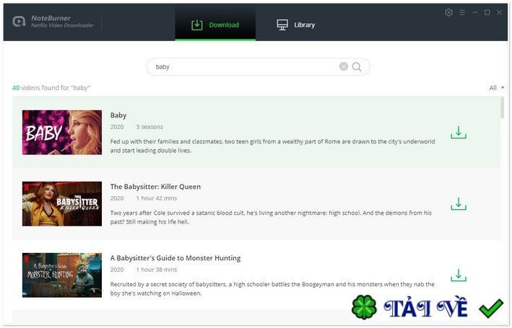Click the Killer Queen description about Cole
This screenshot has height=328, width=512.
point(271,217)
